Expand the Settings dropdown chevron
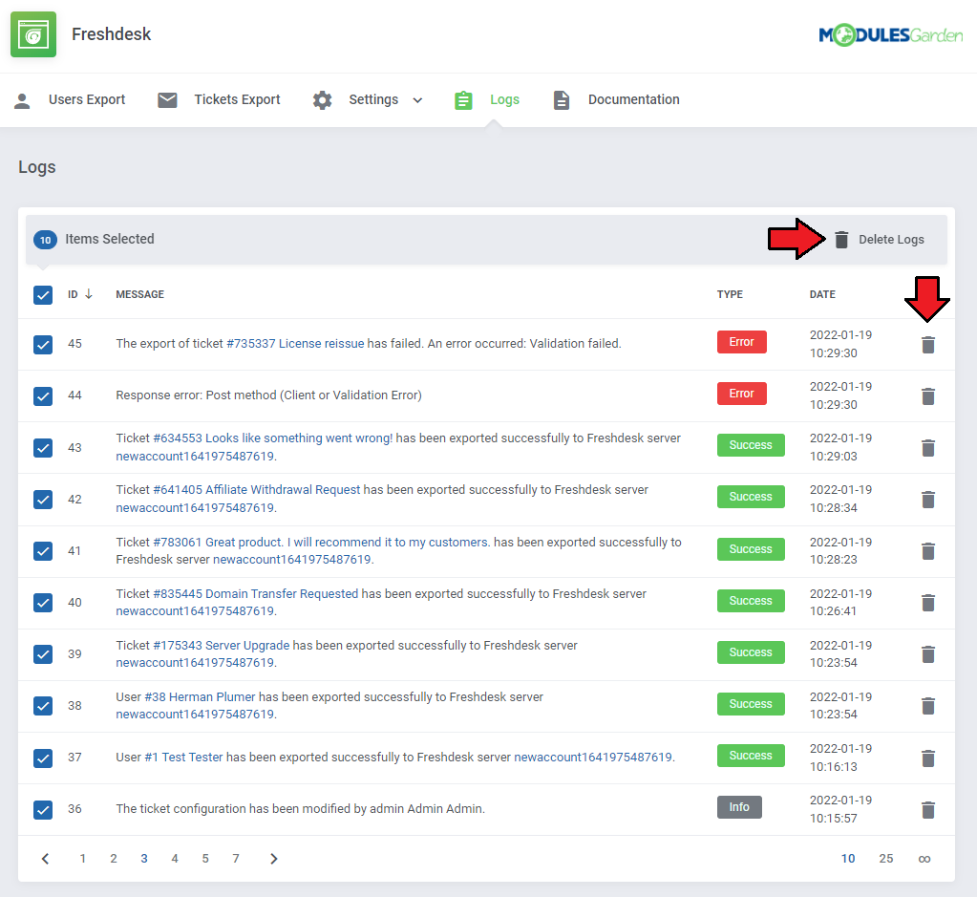Viewport: 977px width, 897px height. pyautogui.click(x=417, y=100)
